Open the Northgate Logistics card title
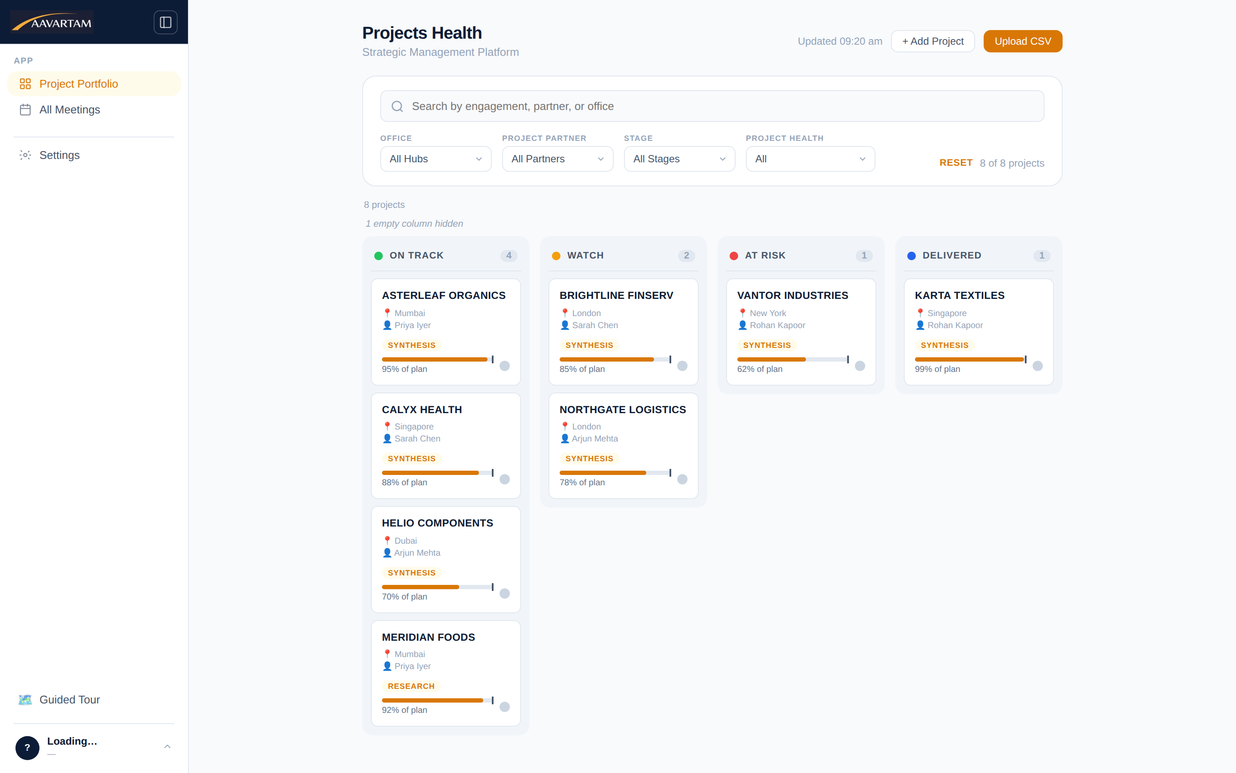 [623, 410]
